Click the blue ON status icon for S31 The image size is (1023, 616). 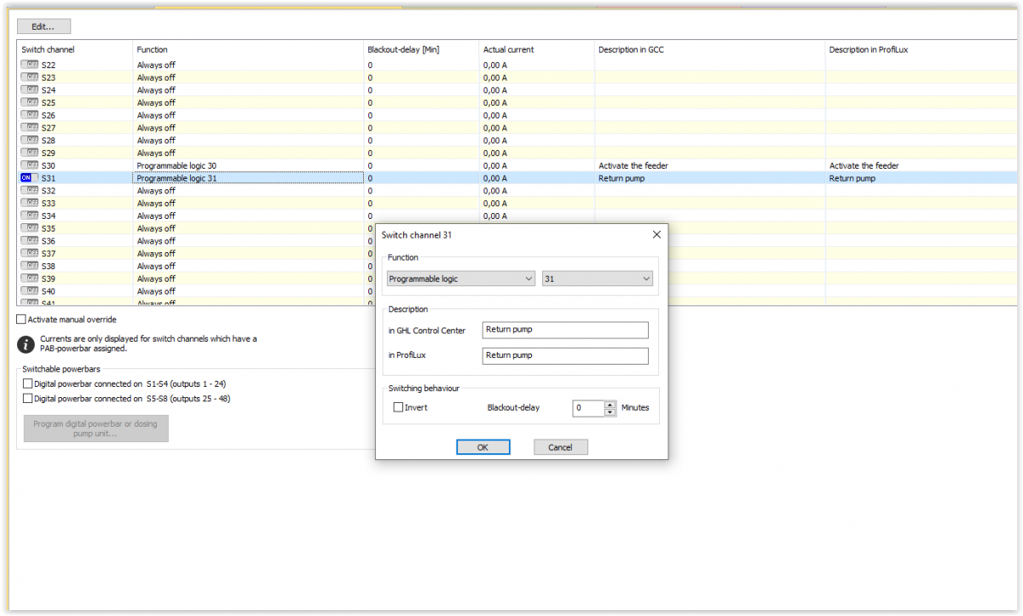coord(29,178)
